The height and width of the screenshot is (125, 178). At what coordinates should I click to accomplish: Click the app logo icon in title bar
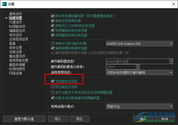[x=5, y=4]
